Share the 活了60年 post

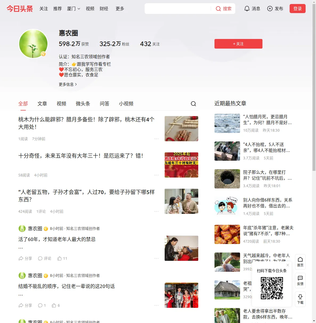click(x=25, y=258)
